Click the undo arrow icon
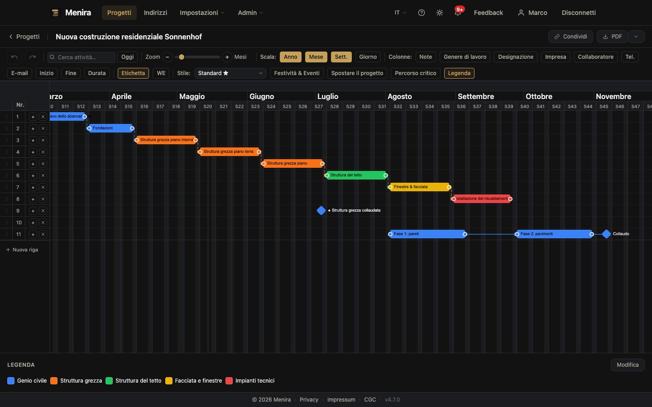The image size is (652, 407). (x=14, y=57)
